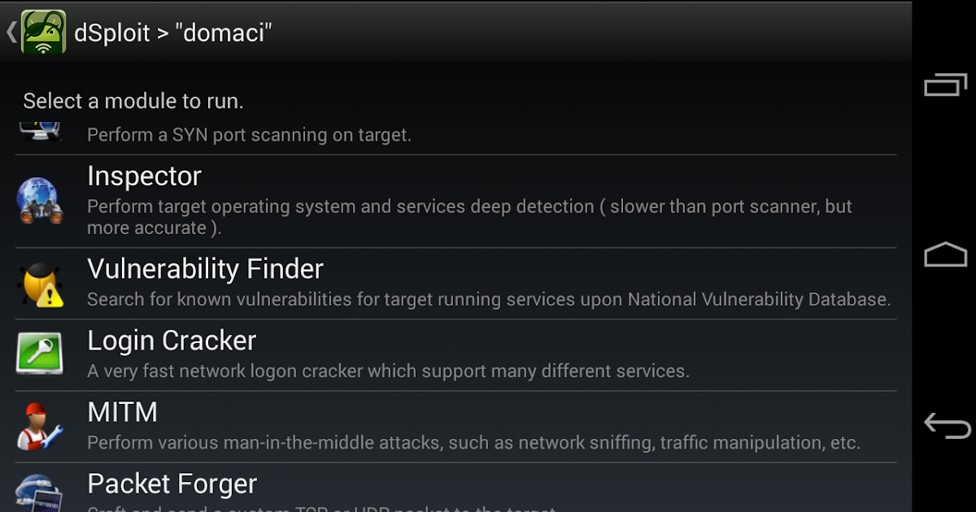The width and height of the screenshot is (976, 512).
Task: Tap the Packet Forger icon
Action: 39,492
